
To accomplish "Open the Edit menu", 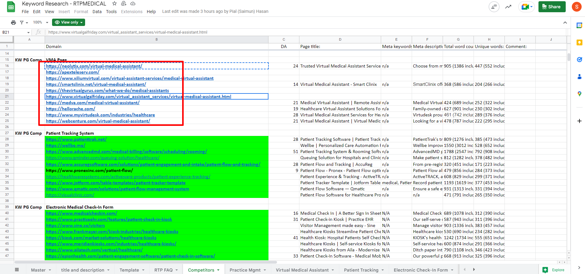I will point(37,12).
